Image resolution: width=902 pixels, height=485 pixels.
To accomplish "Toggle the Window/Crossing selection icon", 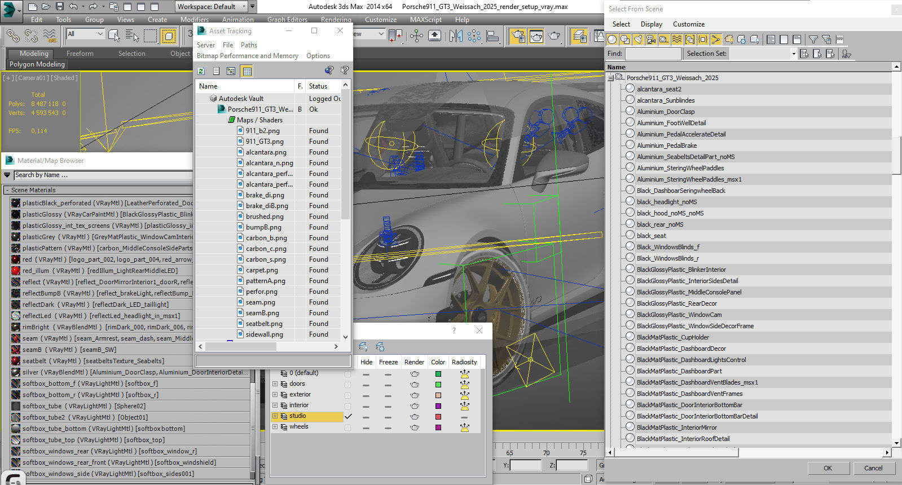I will tap(169, 36).
